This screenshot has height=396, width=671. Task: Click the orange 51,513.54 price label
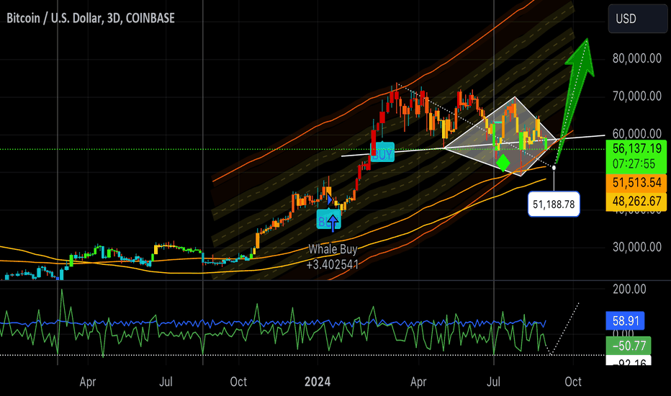[636, 183]
